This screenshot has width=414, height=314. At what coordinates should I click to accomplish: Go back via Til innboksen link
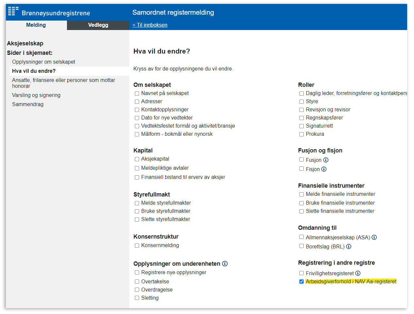tap(150, 25)
